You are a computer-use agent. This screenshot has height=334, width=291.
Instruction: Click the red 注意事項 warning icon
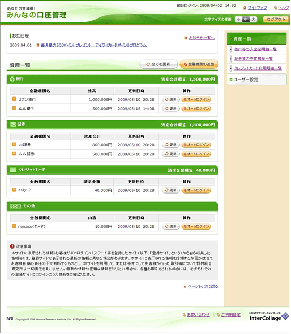coord(12,247)
